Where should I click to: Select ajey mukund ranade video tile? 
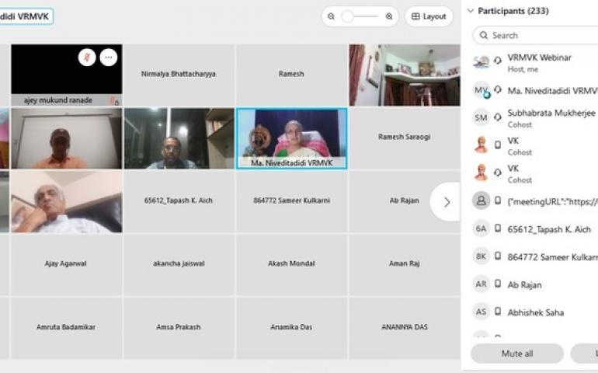(67, 75)
